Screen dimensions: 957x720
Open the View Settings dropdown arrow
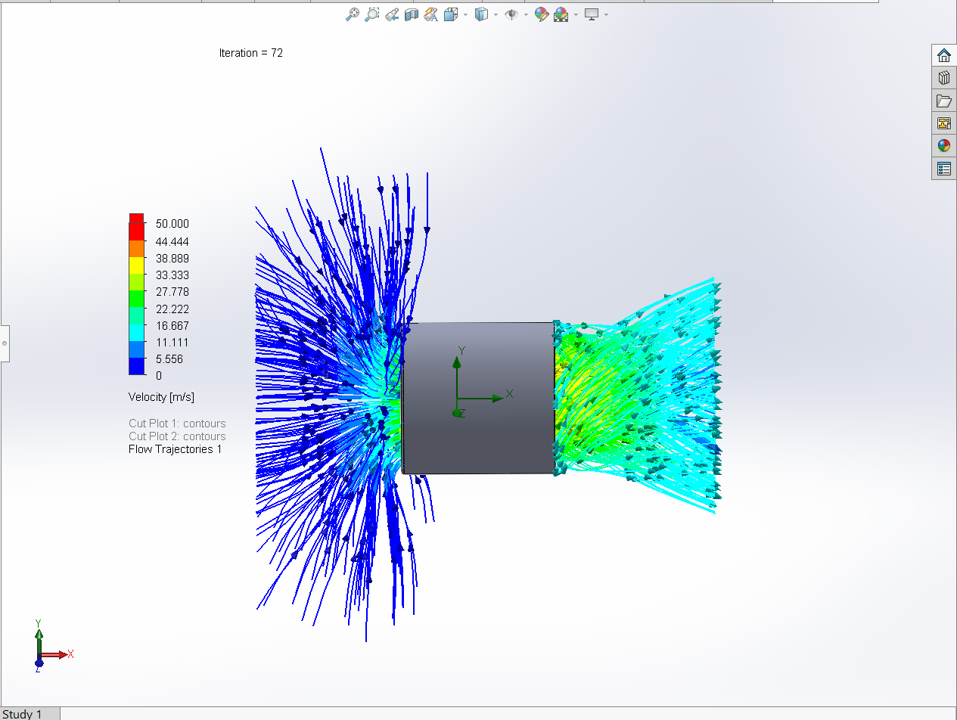point(606,14)
